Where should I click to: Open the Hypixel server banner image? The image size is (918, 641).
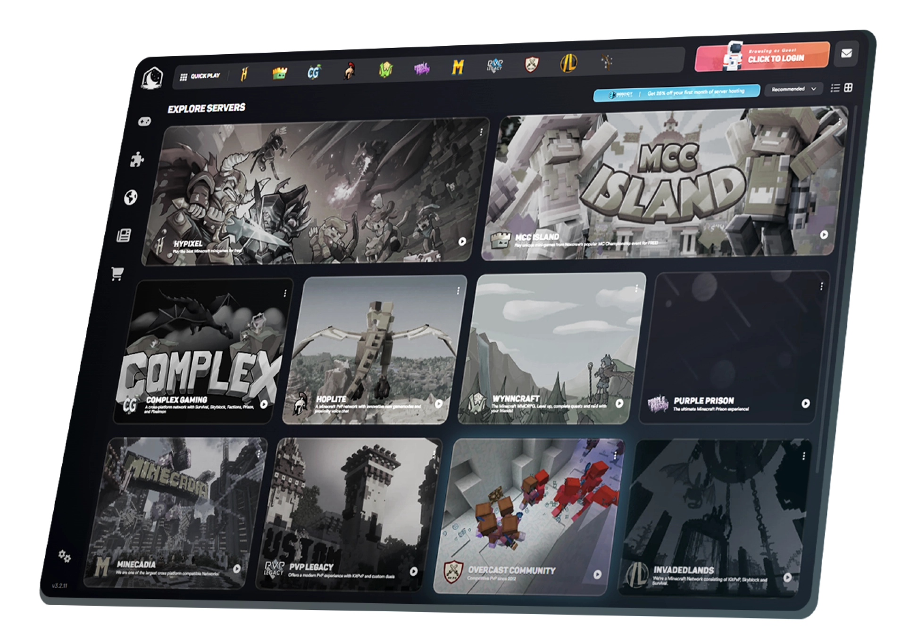[x=315, y=191]
